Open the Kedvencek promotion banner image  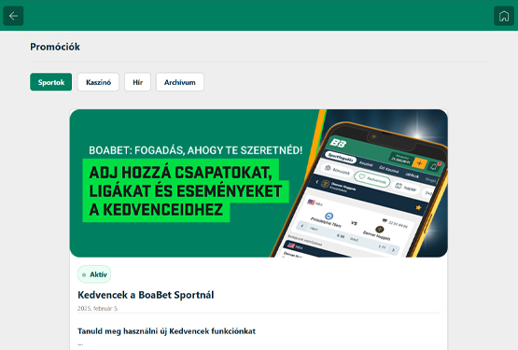(x=259, y=183)
